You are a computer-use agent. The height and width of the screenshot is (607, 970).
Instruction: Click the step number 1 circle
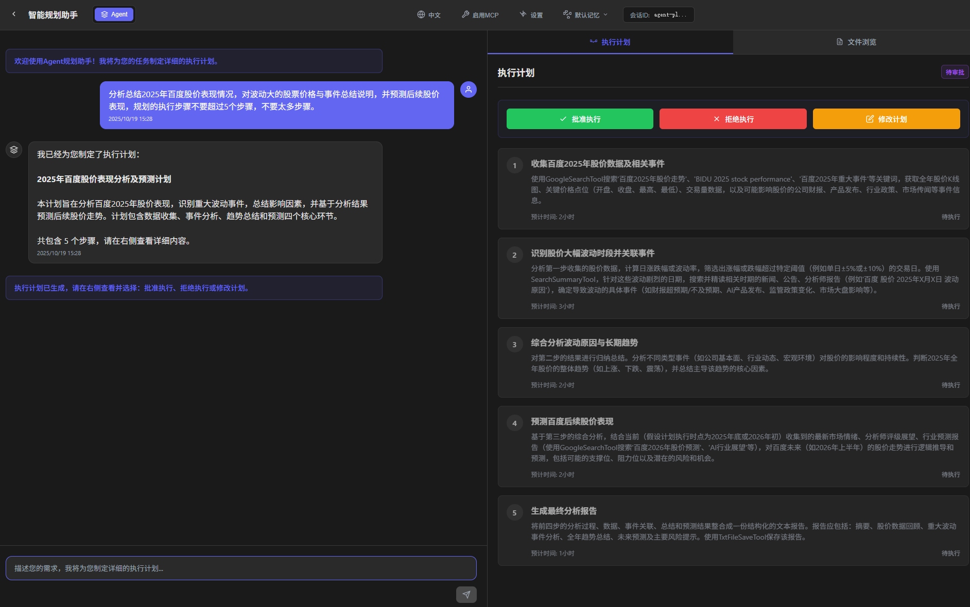(515, 166)
